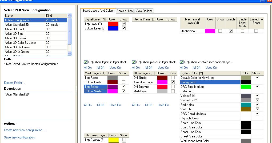
Task: Select Visible Grid 2 show checkbox
Action: (257, 100)
